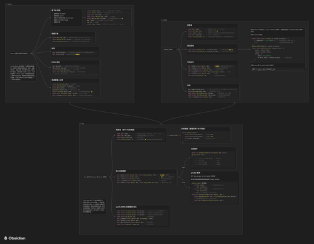Select the "device_driver" root node
This screenshot has height=244, width=314.
(x=168, y=49)
